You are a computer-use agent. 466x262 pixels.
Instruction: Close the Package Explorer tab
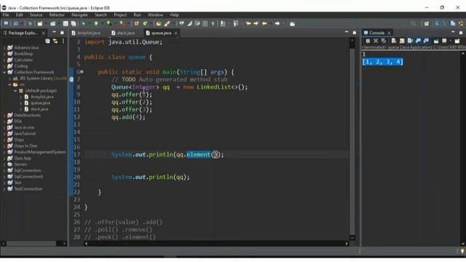coord(44,33)
